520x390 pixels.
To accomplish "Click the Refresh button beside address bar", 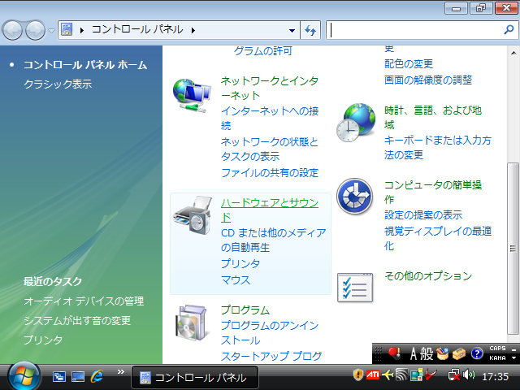I will coord(310,30).
